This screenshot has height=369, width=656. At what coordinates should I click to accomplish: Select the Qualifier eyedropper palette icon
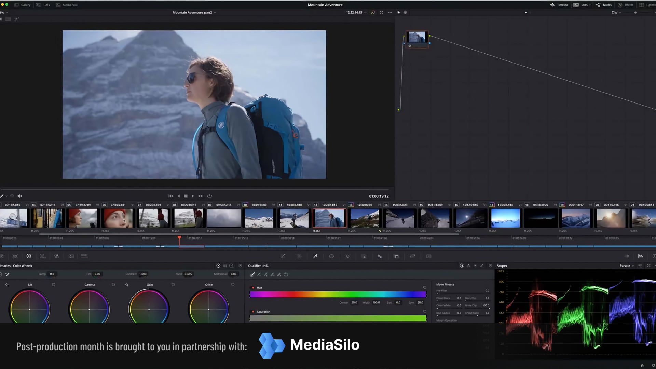coord(315,256)
